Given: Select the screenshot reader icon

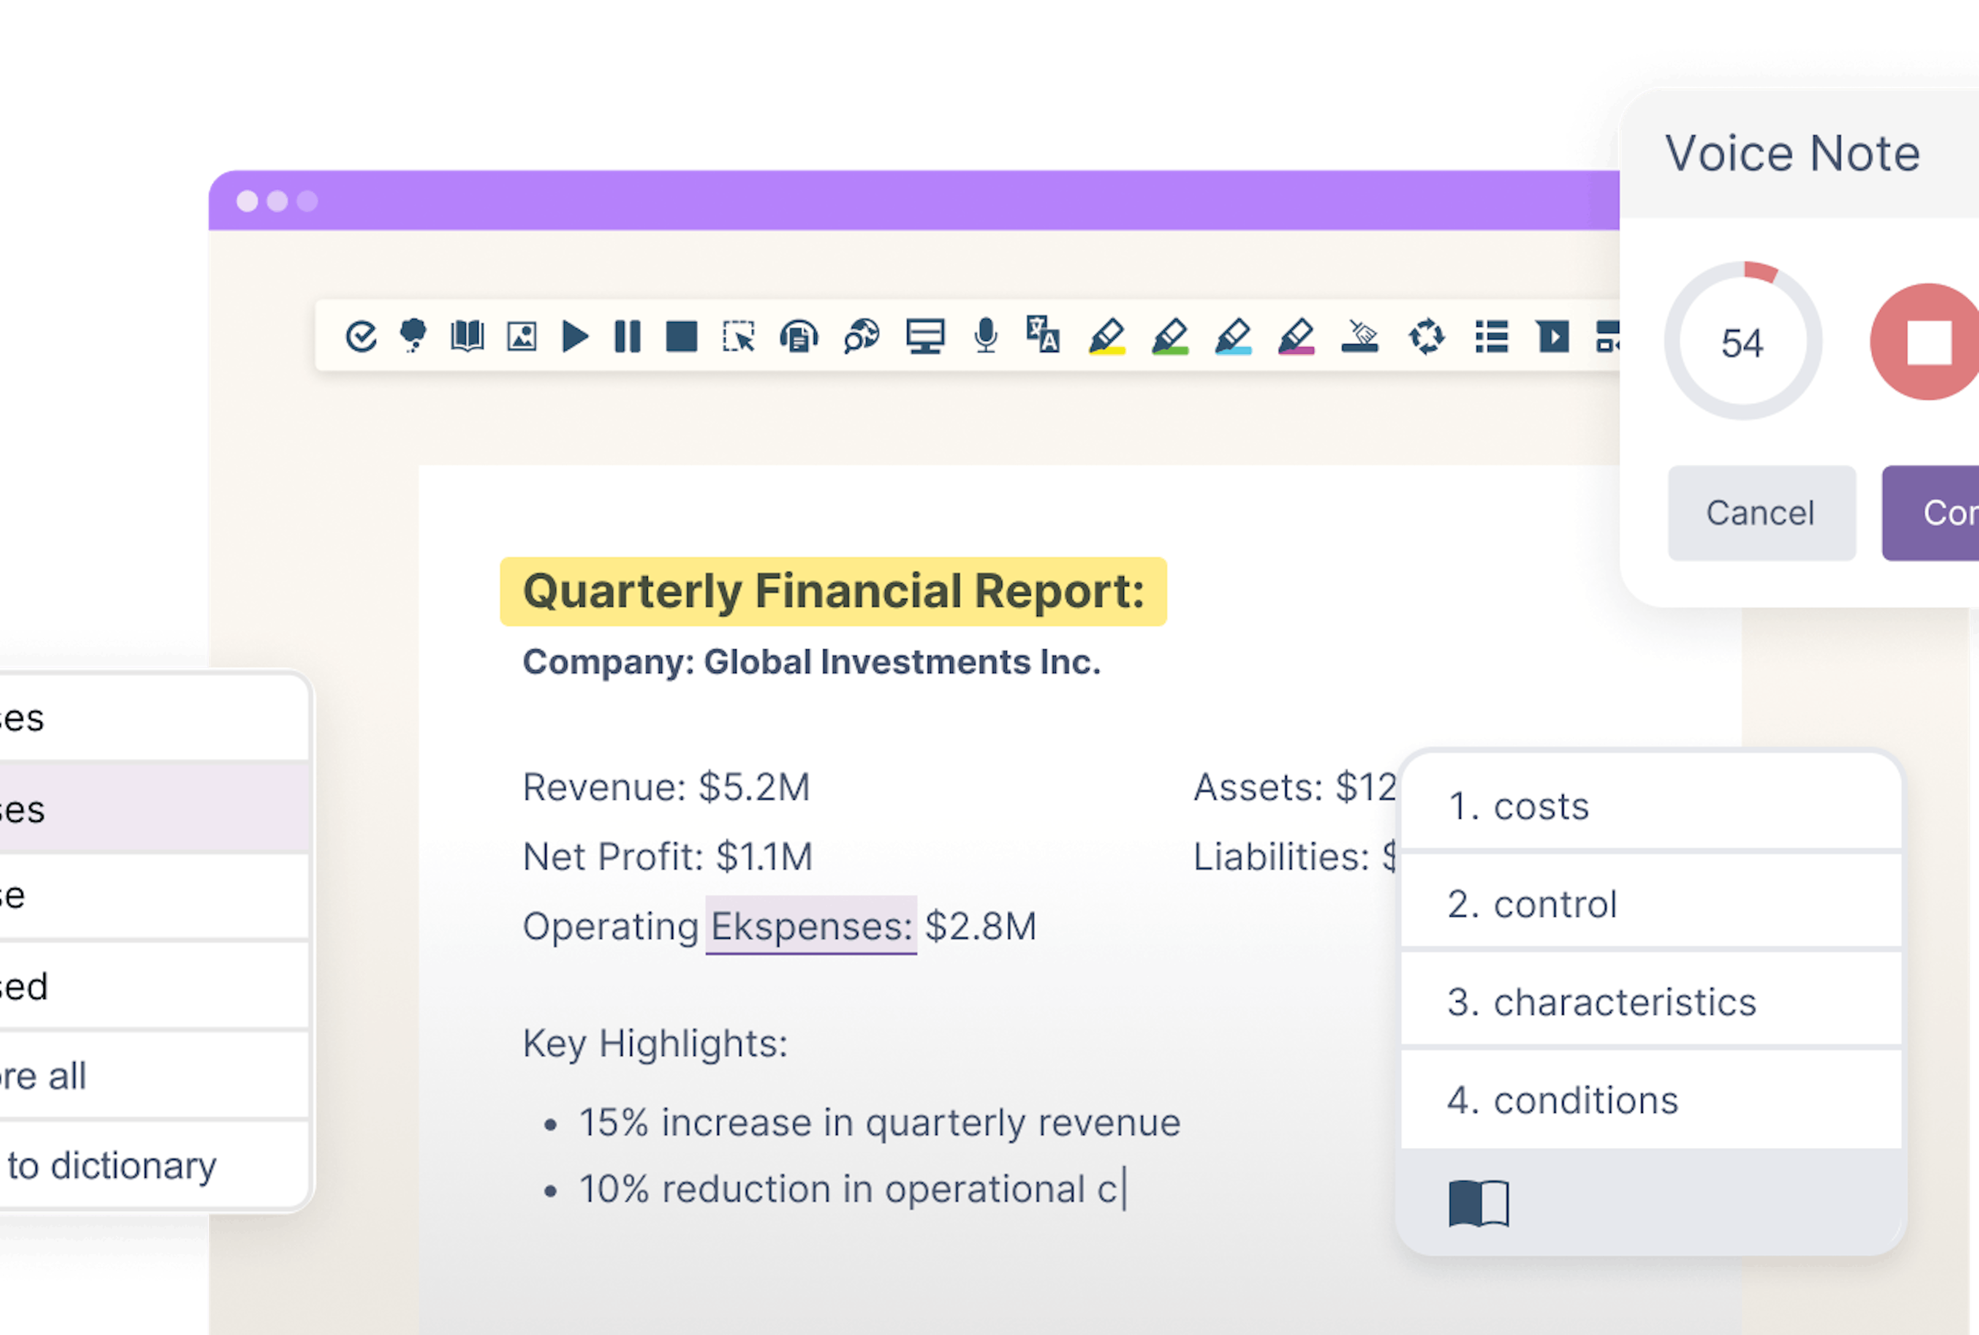Looking at the screenshot, I should 739,336.
